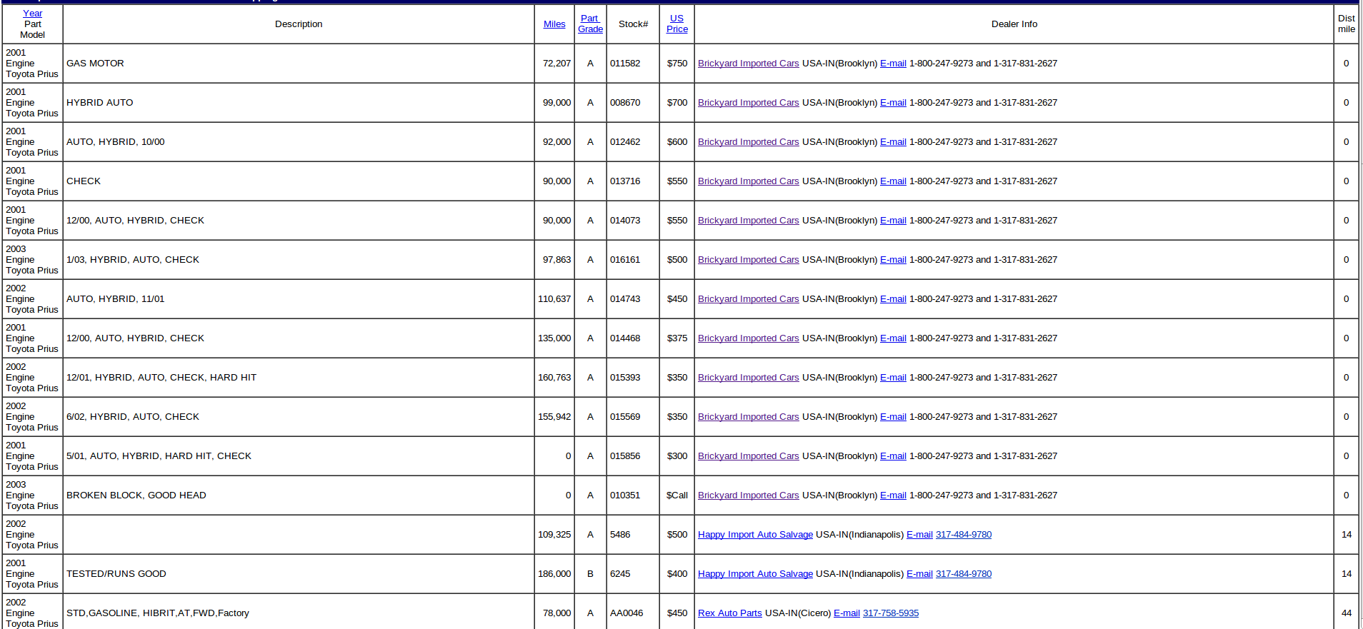Select the STD,GASOLINE, HIBRIT,AT,FWD,Factory description
Screen dimensions: 1363x629
pos(158,613)
